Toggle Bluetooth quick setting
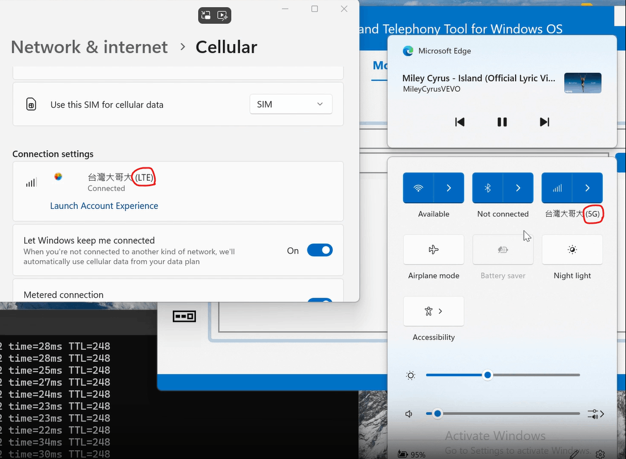Image resolution: width=626 pixels, height=459 pixels. 487,188
